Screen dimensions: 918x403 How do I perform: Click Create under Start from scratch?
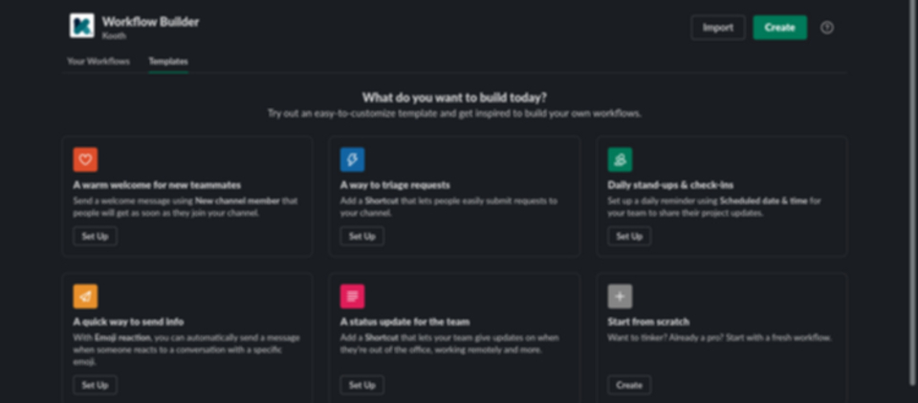click(629, 385)
